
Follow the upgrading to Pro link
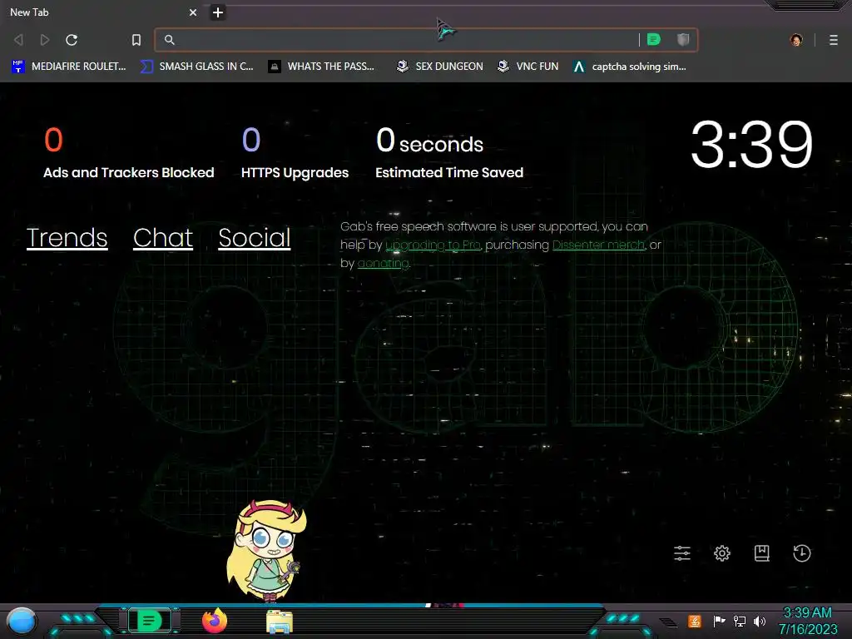point(433,245)
